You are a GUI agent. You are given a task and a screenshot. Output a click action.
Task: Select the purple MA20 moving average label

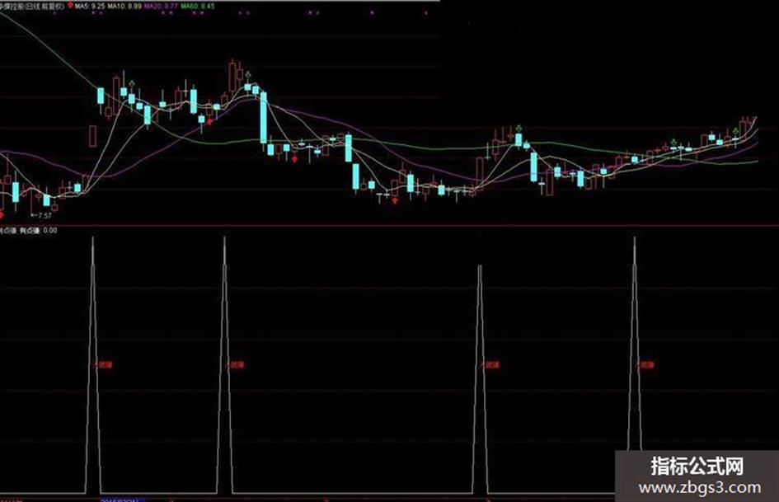[x=161, y=6]
